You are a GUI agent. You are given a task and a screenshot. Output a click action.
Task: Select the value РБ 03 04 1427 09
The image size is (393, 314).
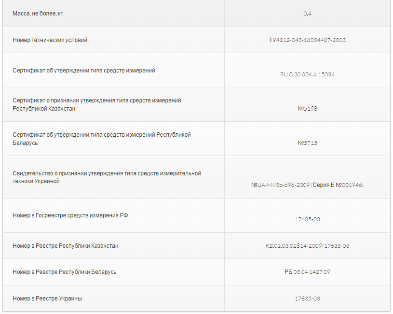(x=307, y=272)
